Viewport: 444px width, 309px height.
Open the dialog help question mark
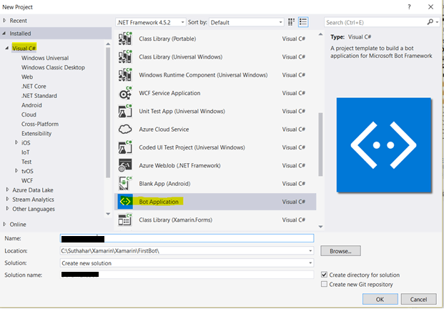[x=409, y=7]
